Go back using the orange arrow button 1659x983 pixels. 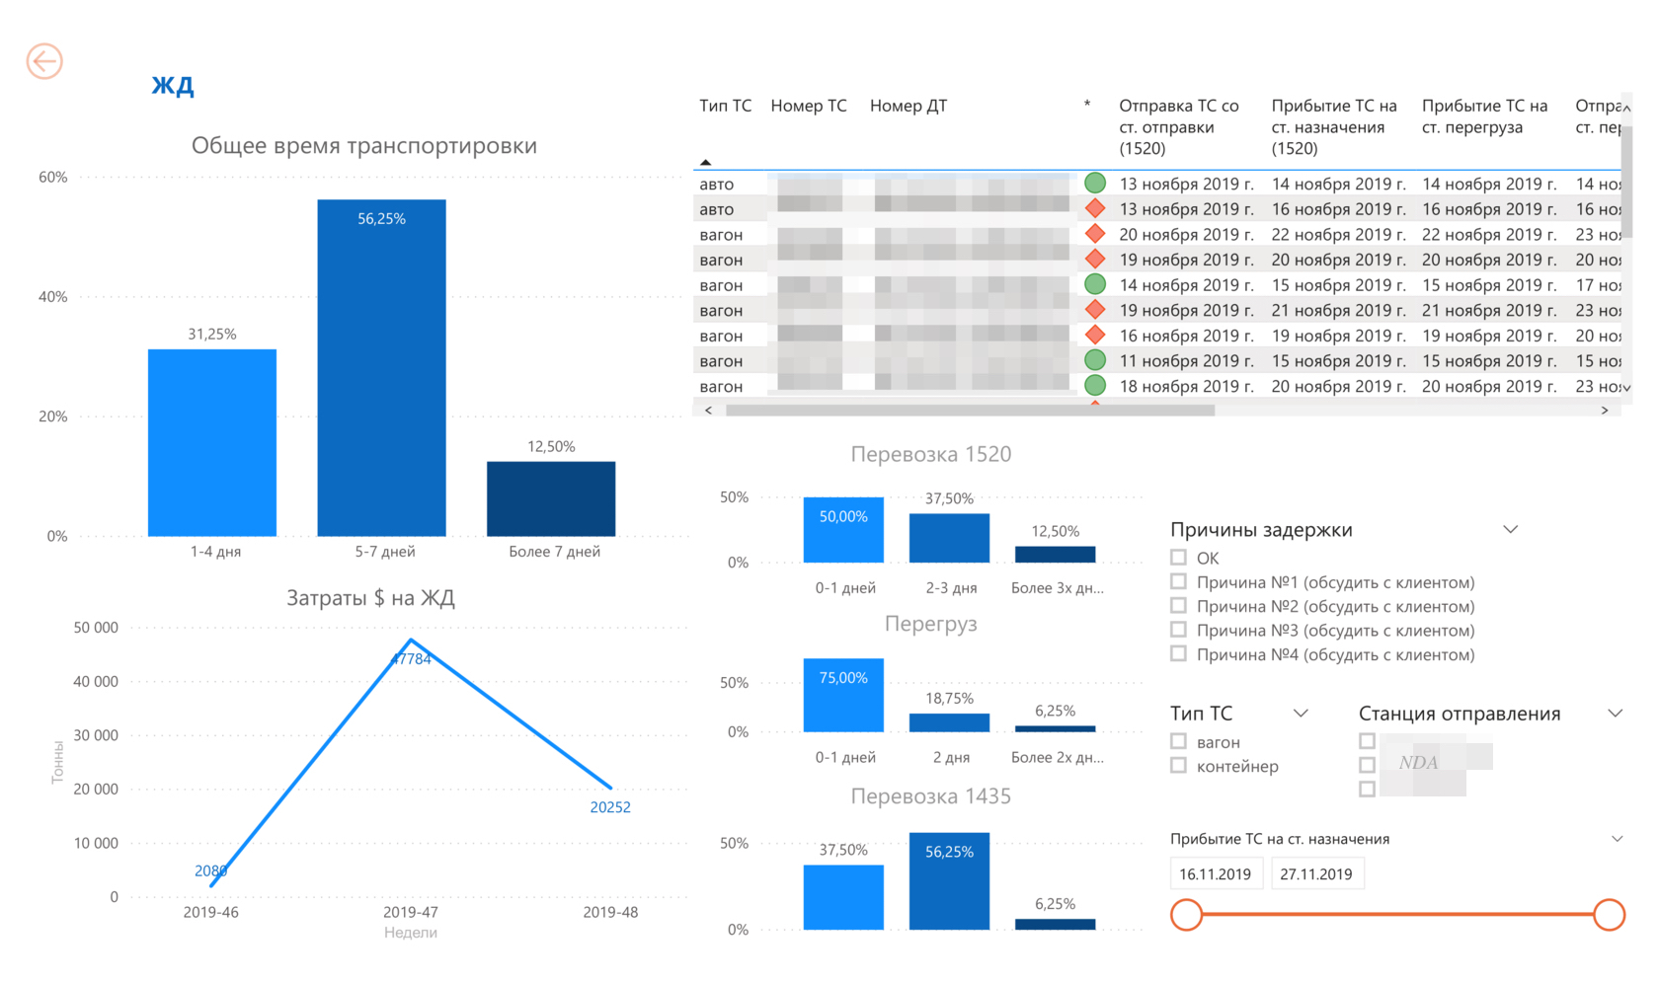click(44, 61)
